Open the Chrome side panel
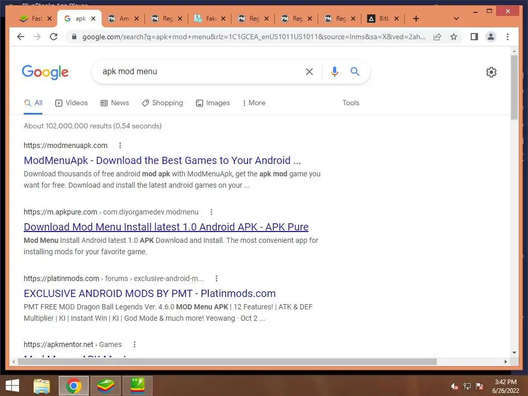The width and height of the screenshot is (528, 396). click(474, 37)
